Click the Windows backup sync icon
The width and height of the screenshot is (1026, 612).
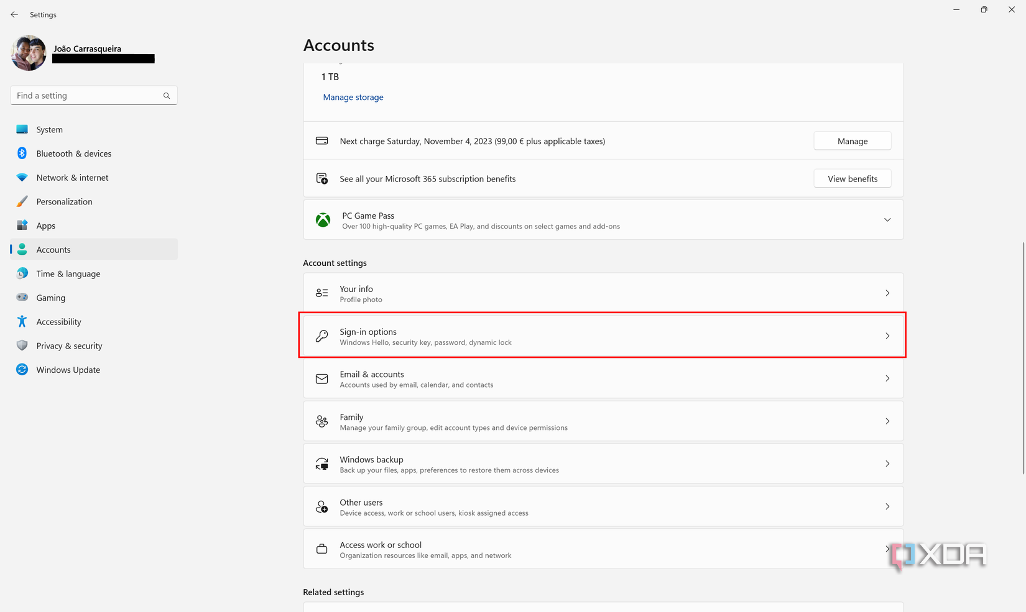321,464
